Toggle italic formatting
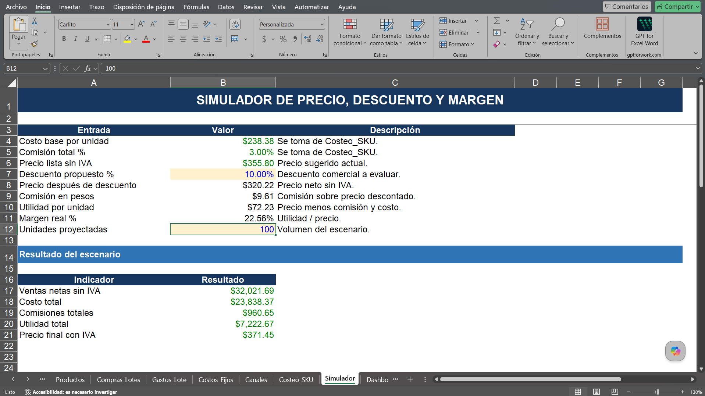Viewport: 705px width, 396px height. (x=76, y=39)
